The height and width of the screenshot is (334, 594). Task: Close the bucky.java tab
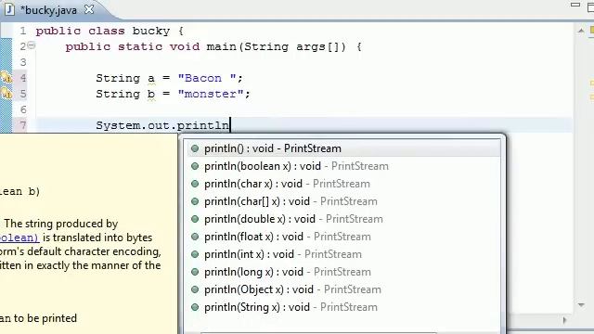tap(89, 9)
